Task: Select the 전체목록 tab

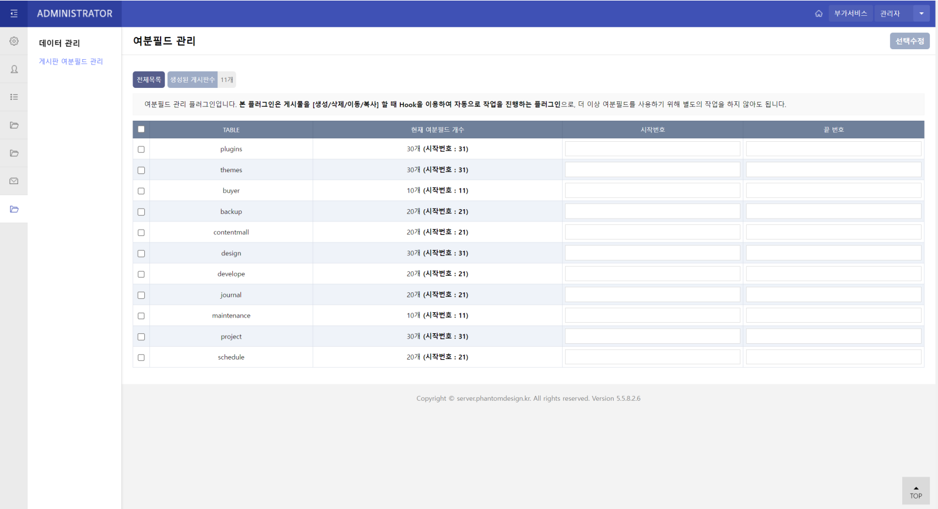Action: click(148, 80)
